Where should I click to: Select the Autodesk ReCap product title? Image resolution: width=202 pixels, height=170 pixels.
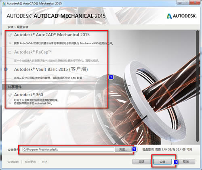pos(33,52)
